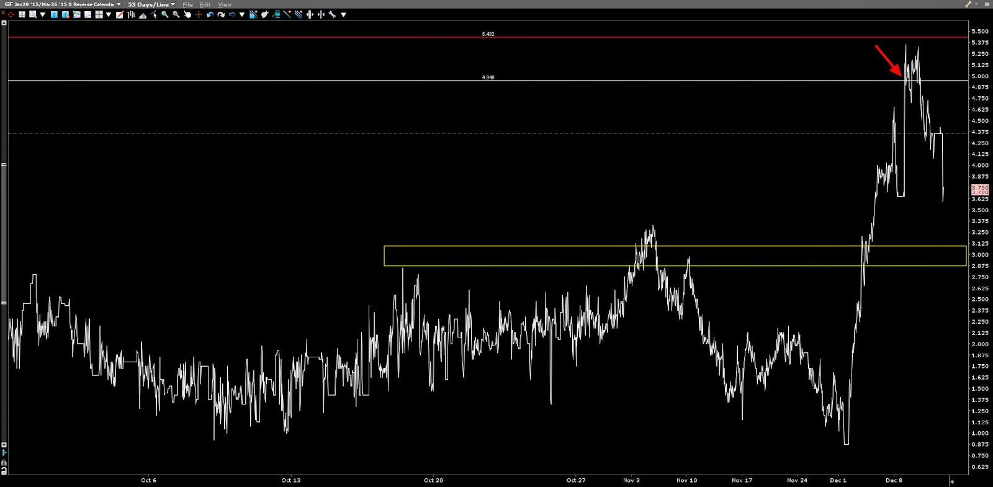Expand the dropdown arrow after the search icon

click(43, 14)
